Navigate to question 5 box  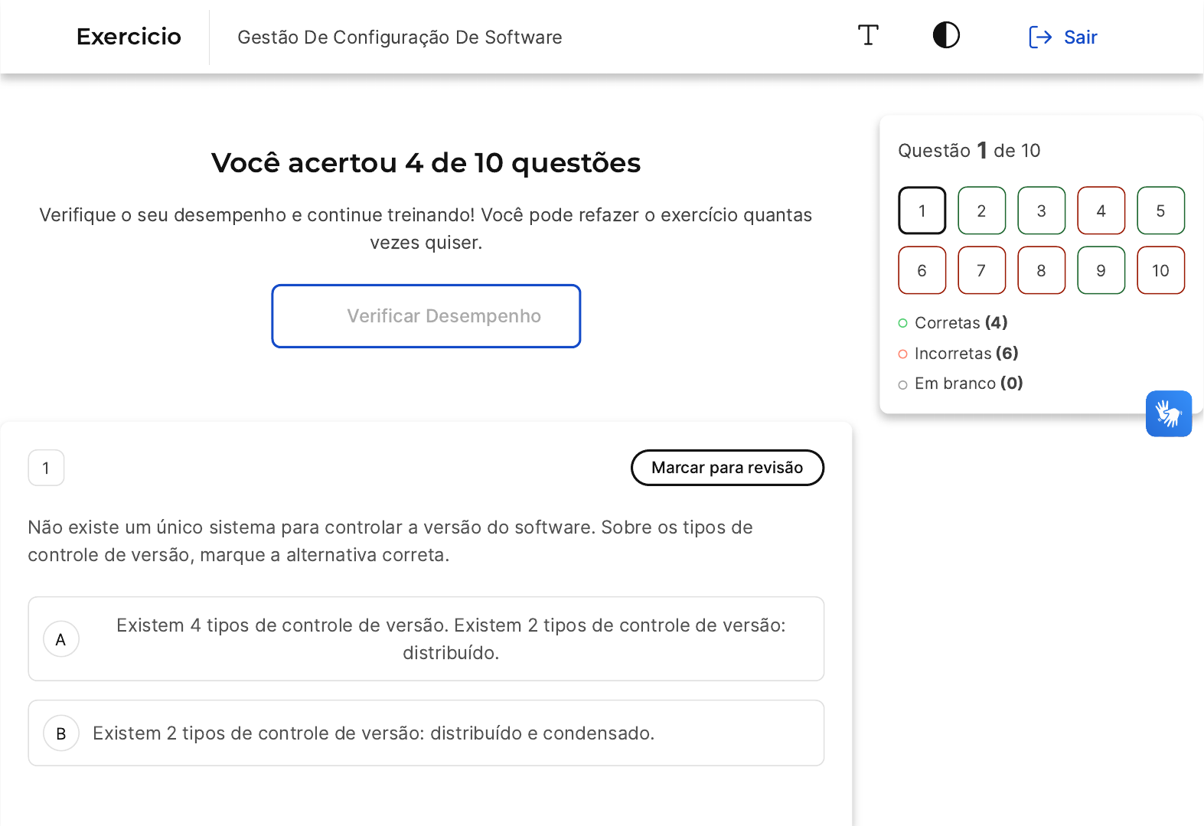point(1160,211)
